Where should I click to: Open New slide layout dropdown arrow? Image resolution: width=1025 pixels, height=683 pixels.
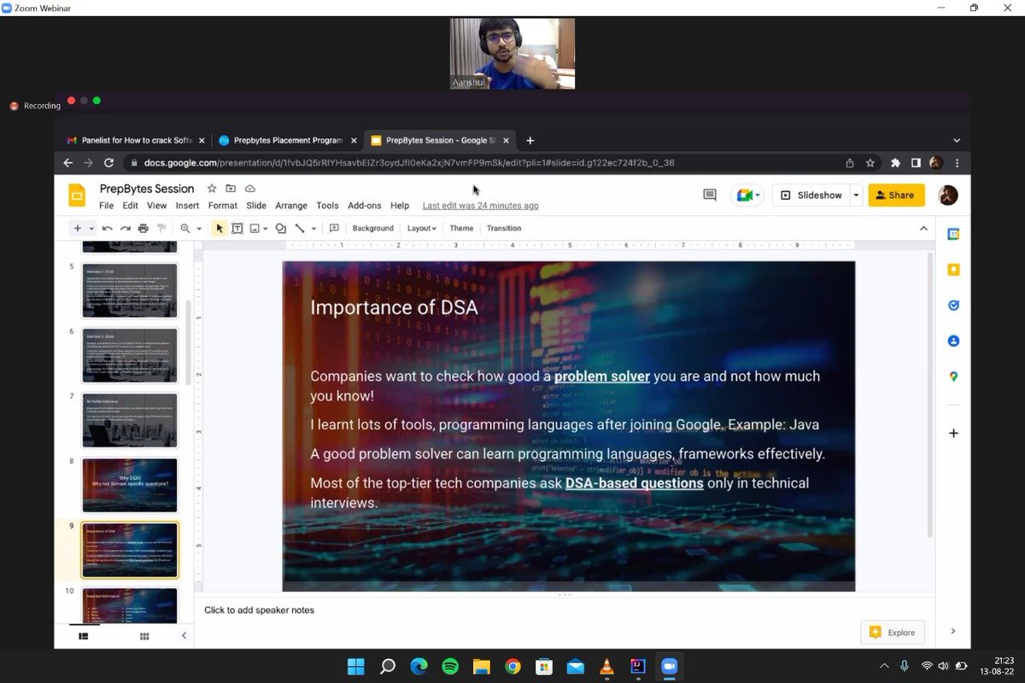point(91,228)
